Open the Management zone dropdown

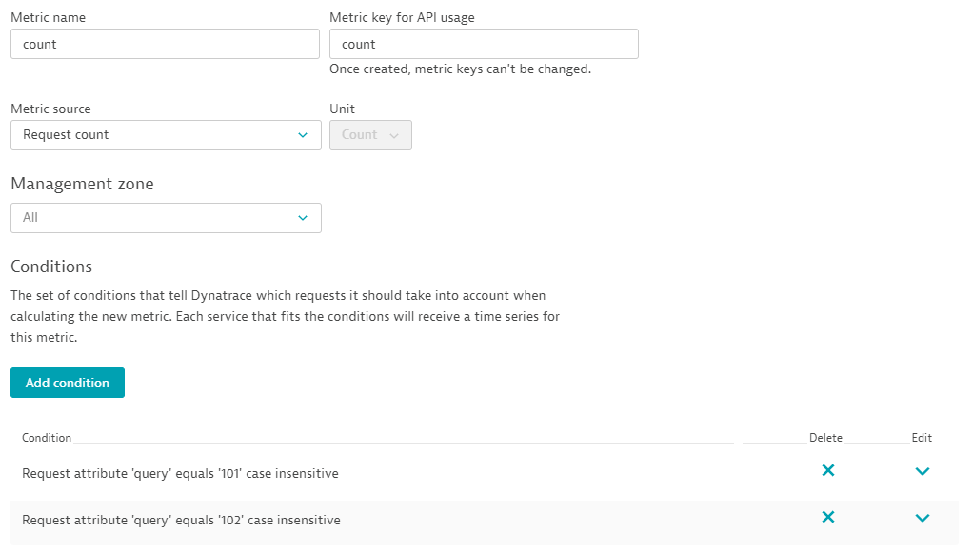[x=166, y=218]
